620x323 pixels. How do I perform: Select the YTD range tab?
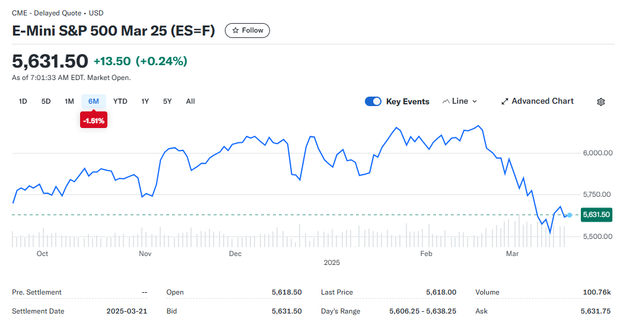click(120, 101)
